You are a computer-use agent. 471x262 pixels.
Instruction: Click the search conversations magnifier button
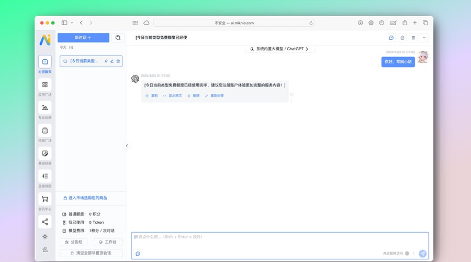click(x=118, y=38)
